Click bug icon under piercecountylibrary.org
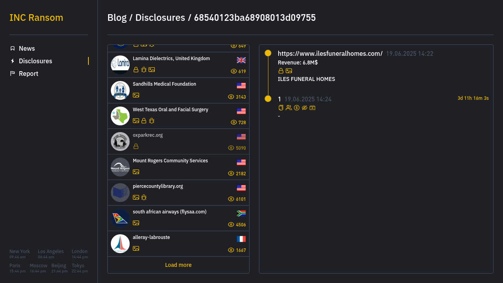The width and height of the screenshot is (503, 283). click(x=144, y=197)
